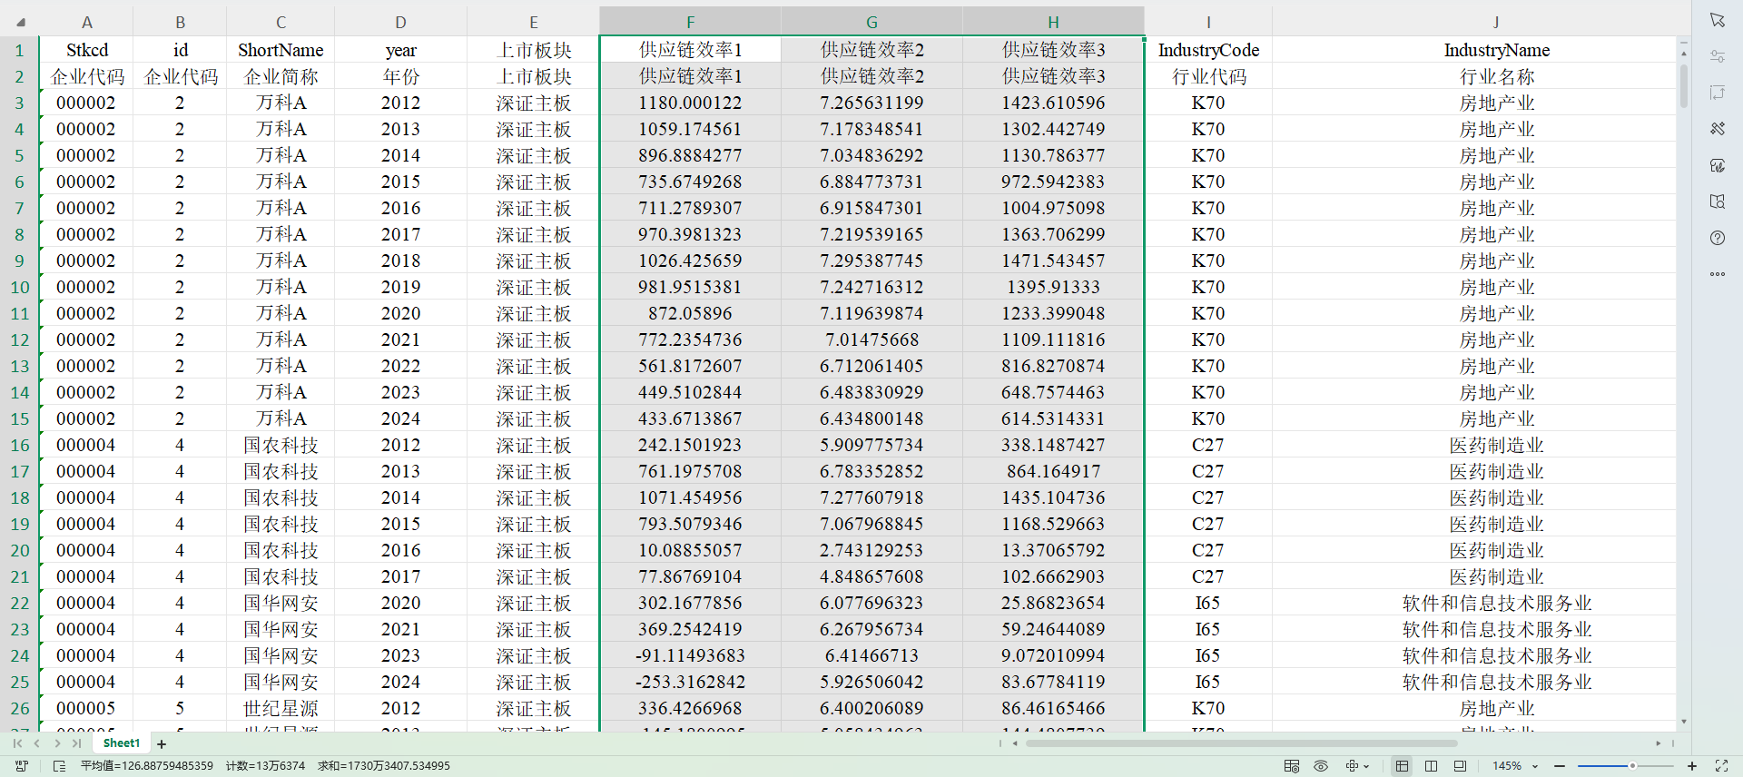
Task: Jump to the last sheet with navigation arrow
Action: pos(77,743)
